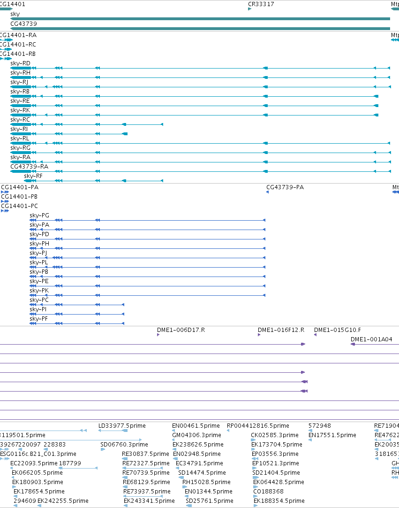Select the CG14401-RA transcript label
This screenshot has height=508, width=399.
click(18, 35)
